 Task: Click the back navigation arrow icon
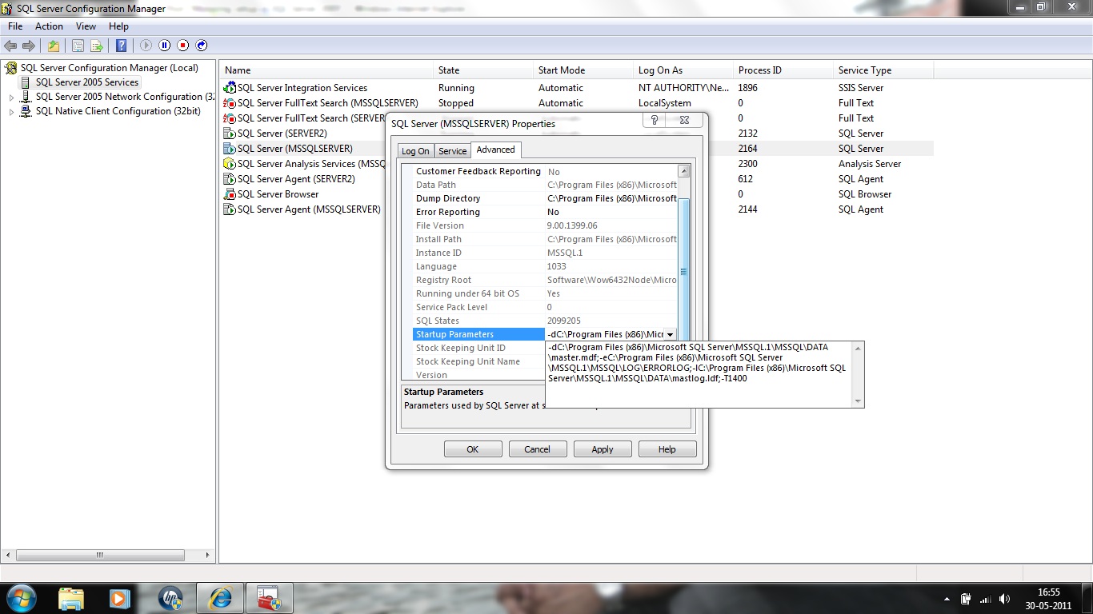[10, 46]
